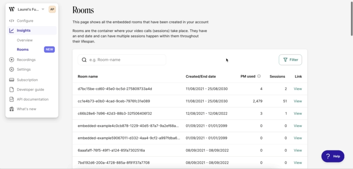Click date 12/08/2021 - 12/08/2022
The width and height of the screenshot is (353, 169).
(207, 114)
